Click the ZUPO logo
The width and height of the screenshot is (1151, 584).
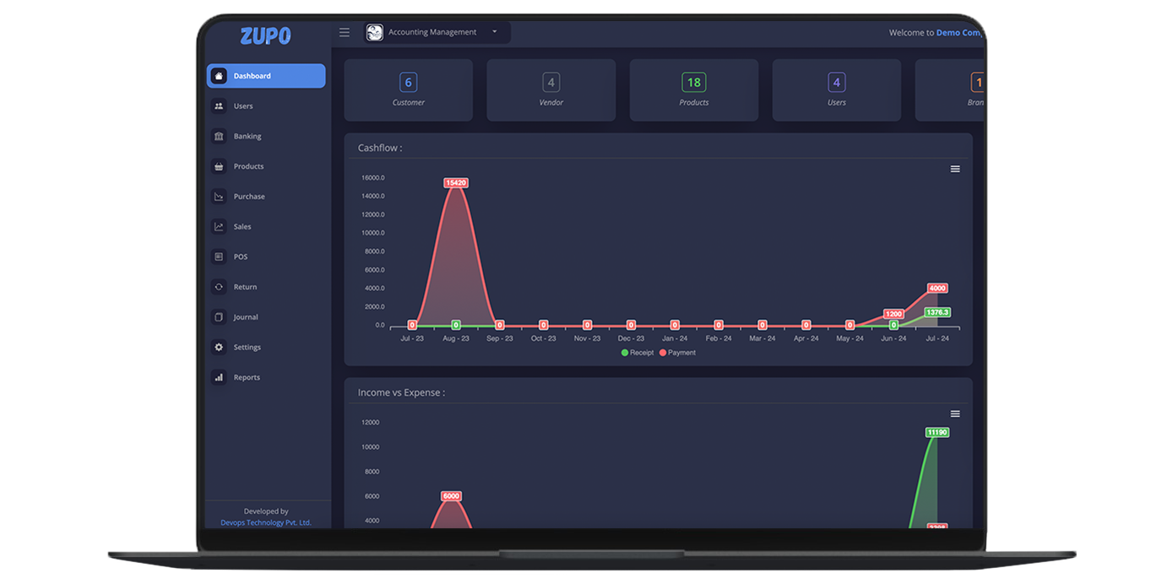click(x=265, y=36)
